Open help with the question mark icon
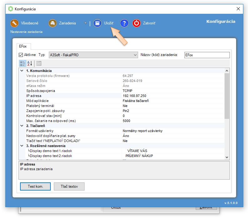 click(x=124, y=23)
